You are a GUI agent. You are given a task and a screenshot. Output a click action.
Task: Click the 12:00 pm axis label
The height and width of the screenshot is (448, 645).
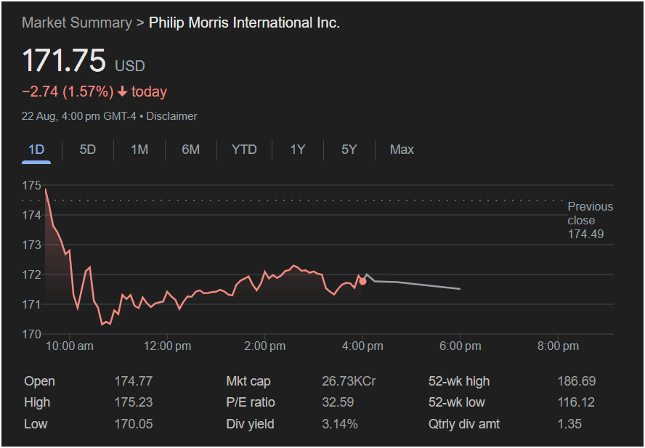[167, 346]
